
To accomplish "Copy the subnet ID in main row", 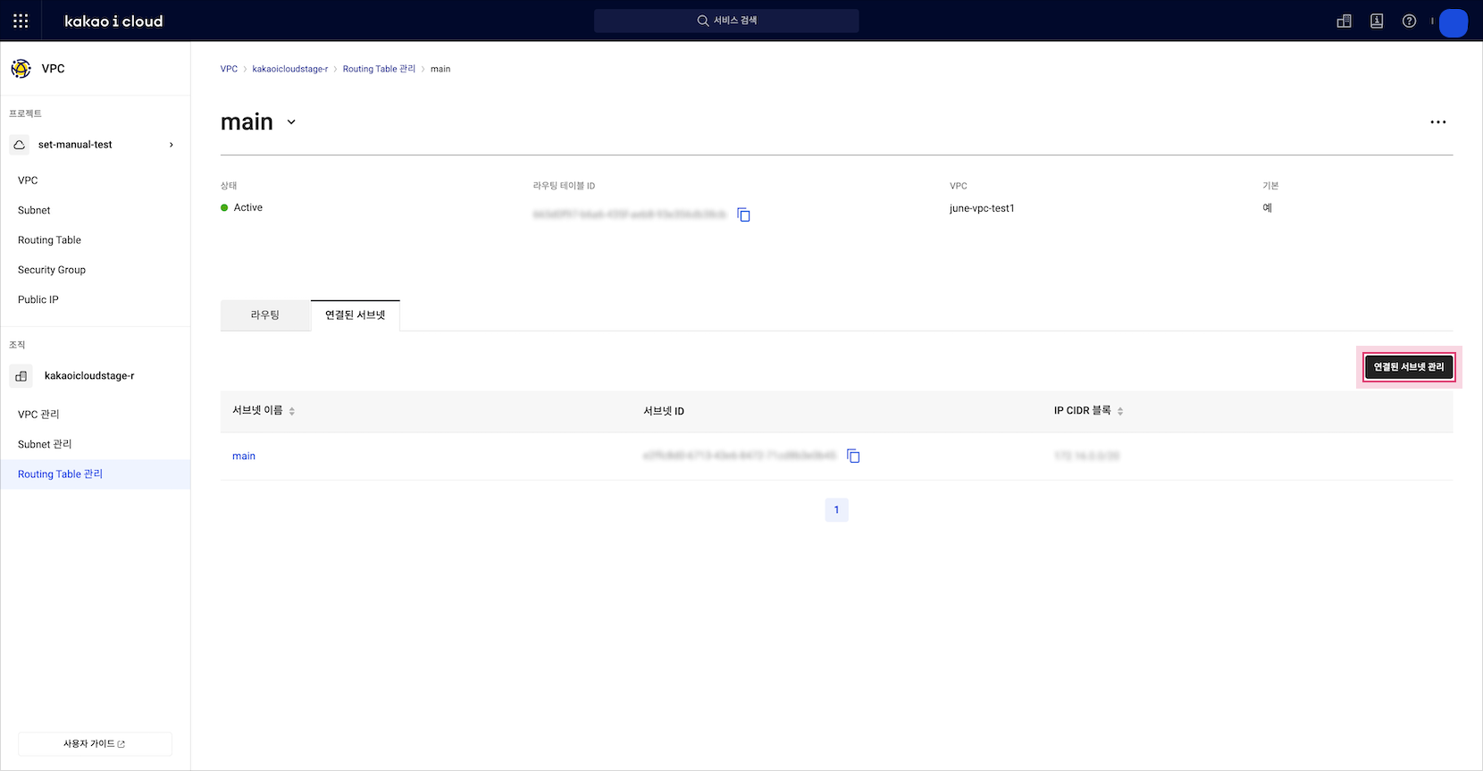I will 853,456.
